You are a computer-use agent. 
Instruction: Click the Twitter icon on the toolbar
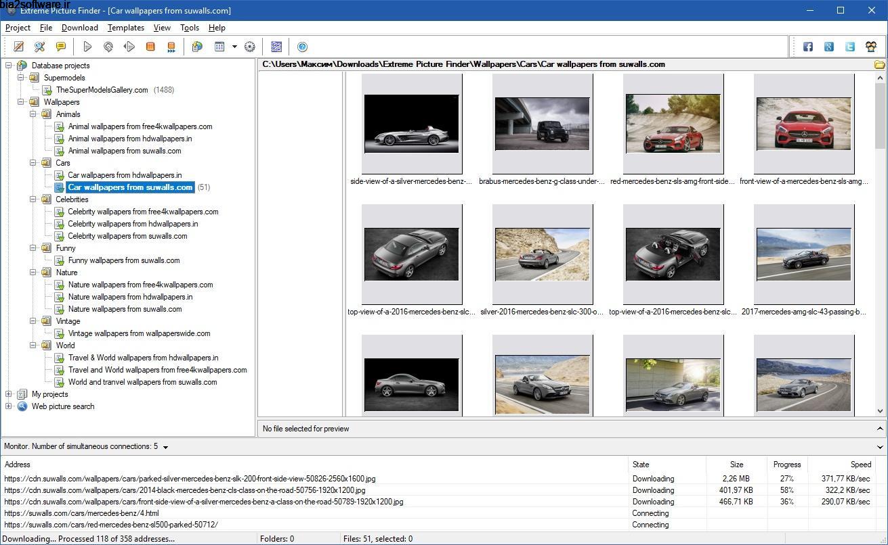[x=849, y=47]
